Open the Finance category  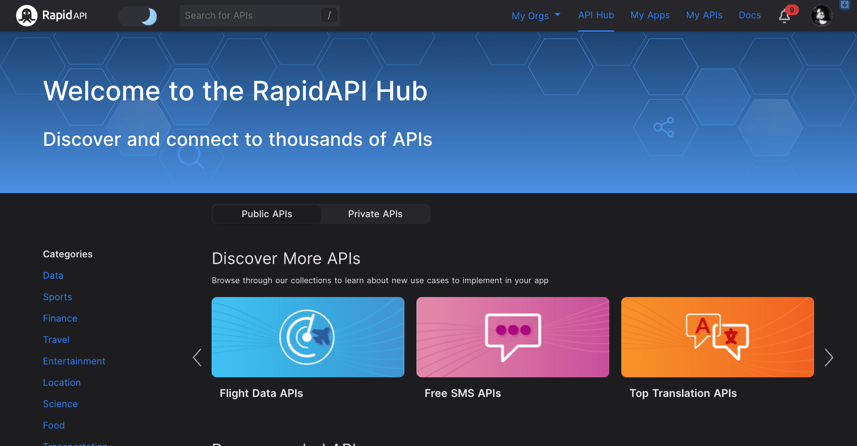[60, 318]
